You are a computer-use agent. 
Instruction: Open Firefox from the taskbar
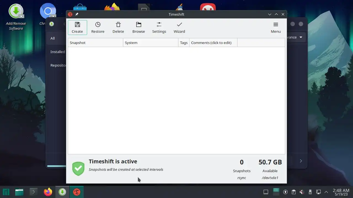[x=48, y=192]
